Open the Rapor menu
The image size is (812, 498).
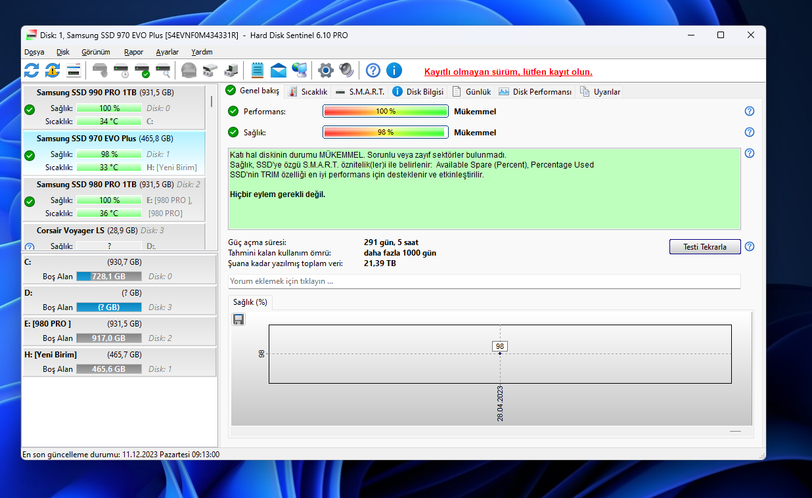click(133, 52)
